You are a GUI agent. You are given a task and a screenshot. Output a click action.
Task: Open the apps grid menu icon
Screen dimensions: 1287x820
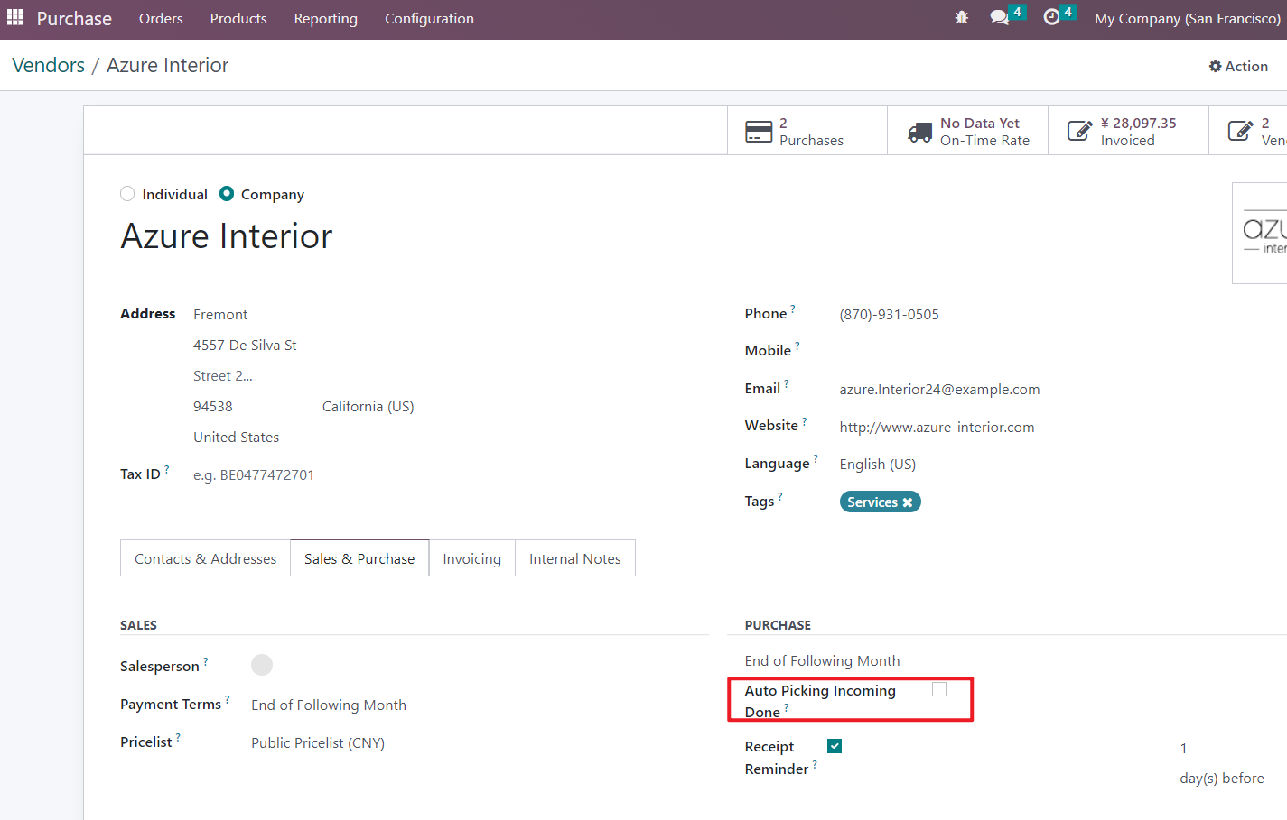coord(15,18)
